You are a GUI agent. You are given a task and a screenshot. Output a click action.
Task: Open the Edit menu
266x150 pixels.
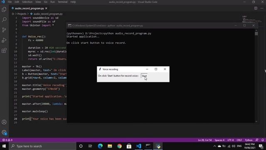coord(17,2)
